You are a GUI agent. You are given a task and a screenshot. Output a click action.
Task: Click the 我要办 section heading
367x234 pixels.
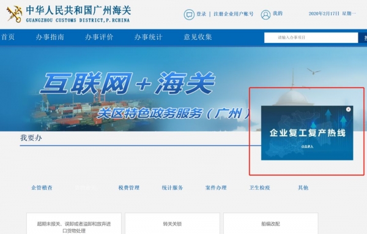[x=31, y=138]
